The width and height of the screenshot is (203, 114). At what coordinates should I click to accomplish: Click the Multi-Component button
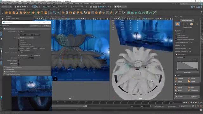(187, 20)
